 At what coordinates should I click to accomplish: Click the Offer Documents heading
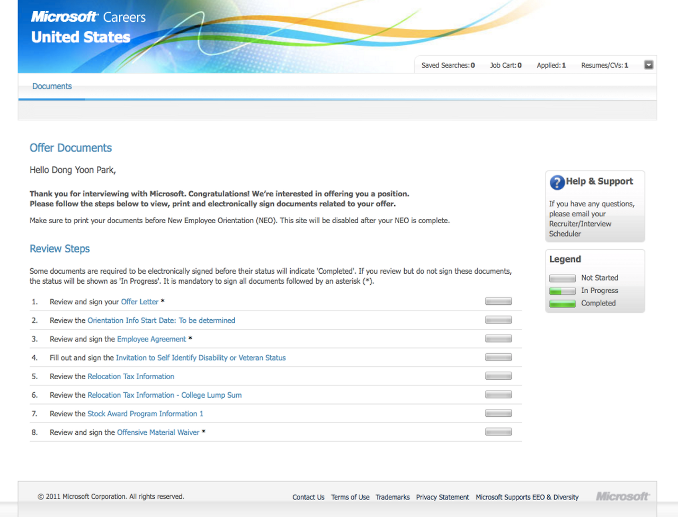[71, 148]
